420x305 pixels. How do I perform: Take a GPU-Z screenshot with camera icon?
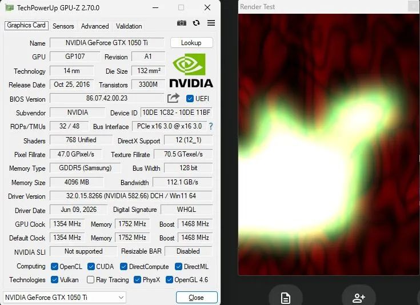(x=182, y=23)
